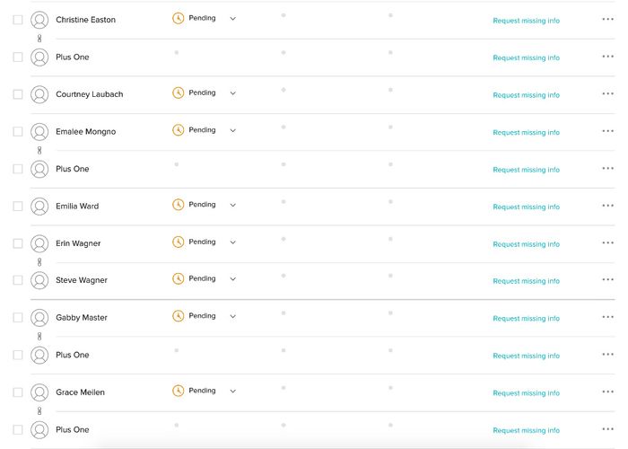Click Request missing info for Courtney Laubach
Image resolution: width=628 pixels, height=449 pixels.
pyautogui.click(x=526, y=95)
